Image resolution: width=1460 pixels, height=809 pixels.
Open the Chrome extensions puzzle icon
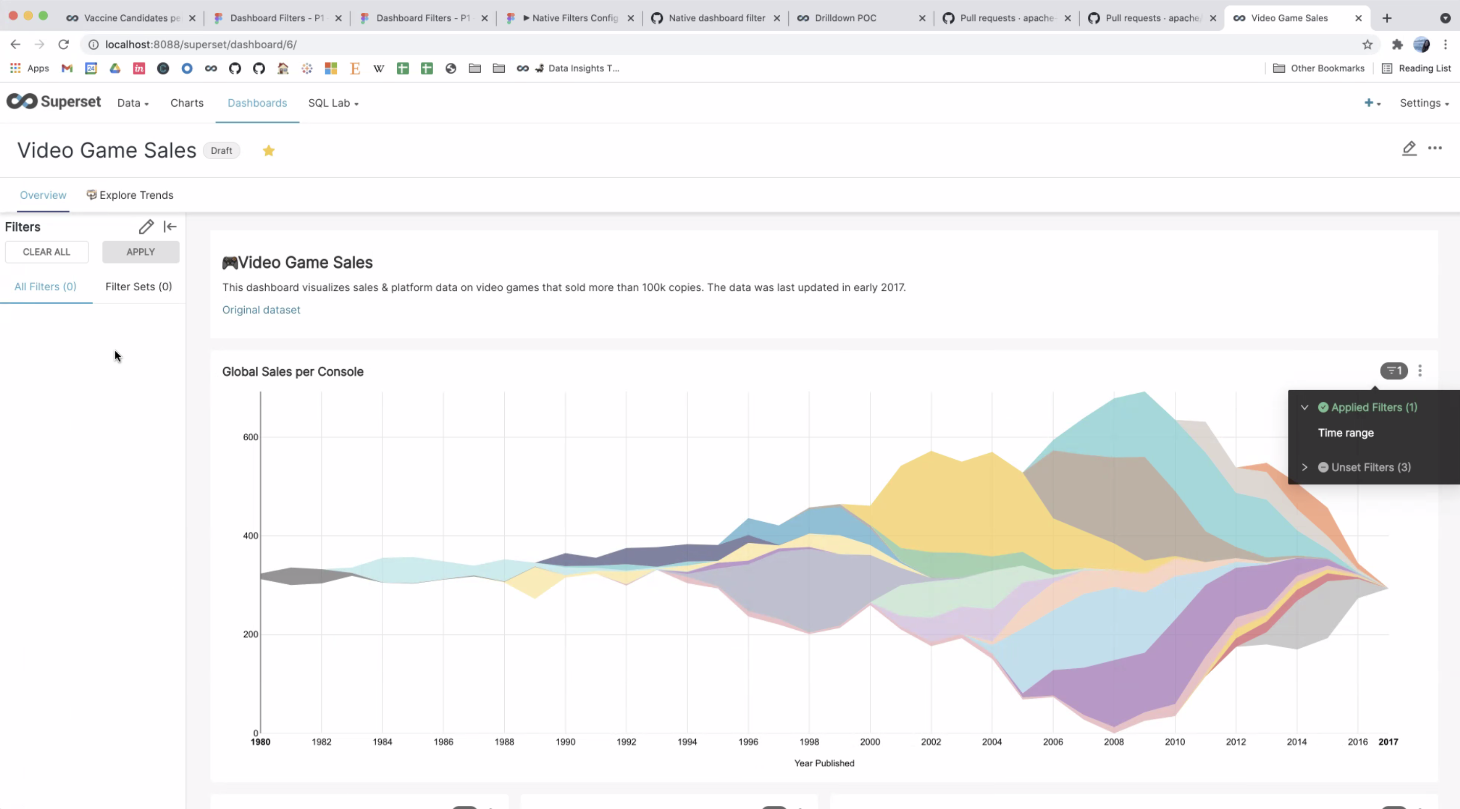[1397, 44]
